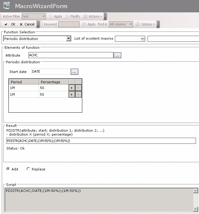Remove second row using minus button
Screen dimensions: 199x214
tap(78, 94)
